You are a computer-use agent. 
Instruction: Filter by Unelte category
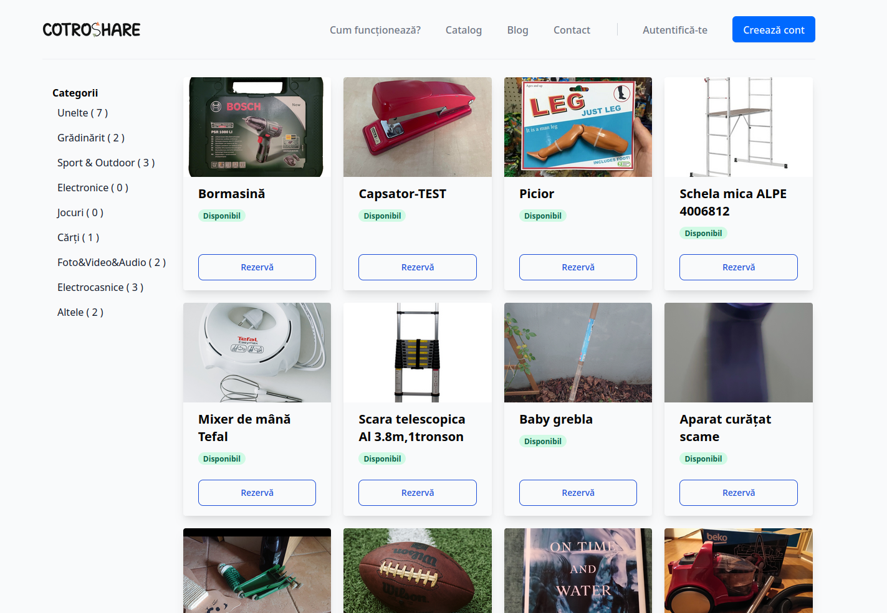click(82, 113)
